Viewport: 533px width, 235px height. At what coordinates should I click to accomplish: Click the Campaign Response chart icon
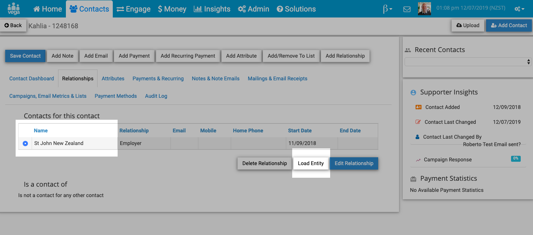[418, 160]
